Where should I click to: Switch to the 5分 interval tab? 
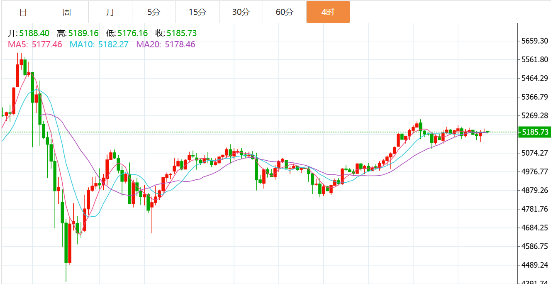(x=154, y=12)
